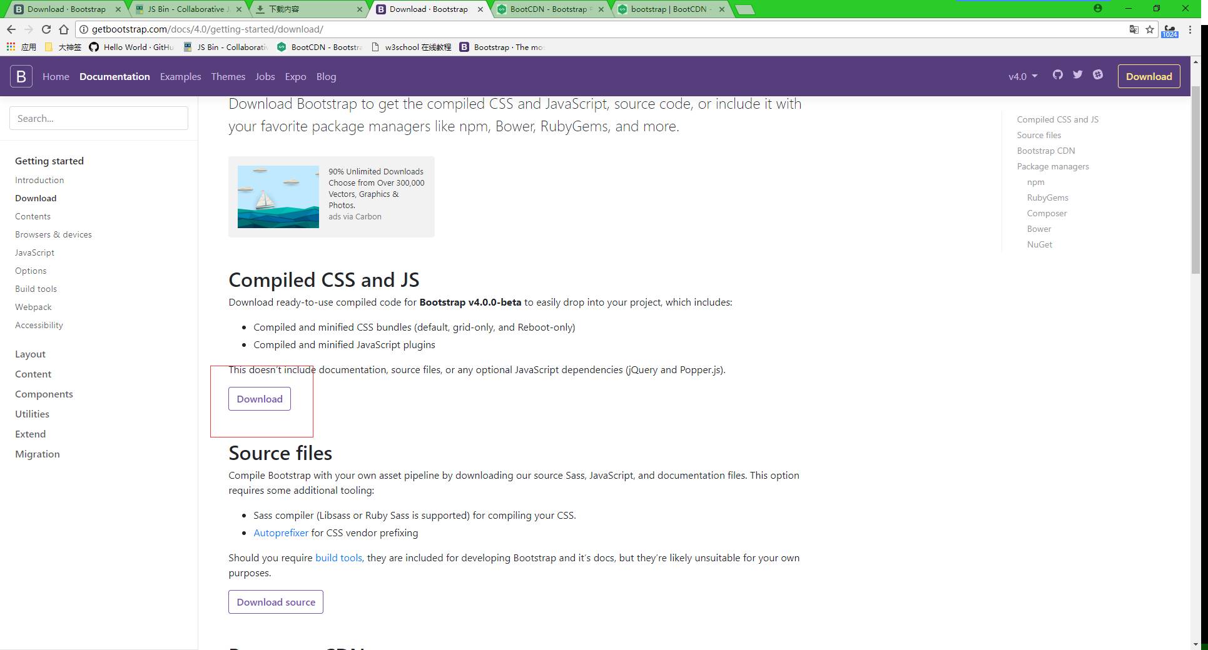Close the BootCDN - Bootstrap tab

(x=601, y=9)
